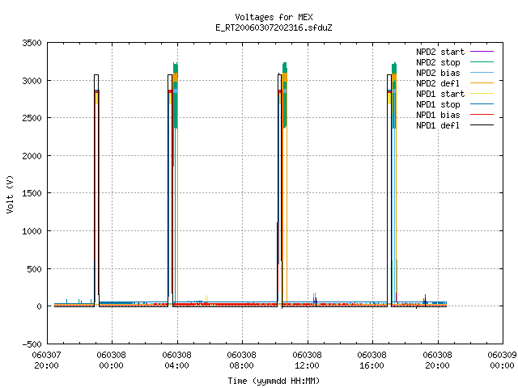
Task: Click the 'Volt (V)' y-axis title
Action: pos(10,194)
